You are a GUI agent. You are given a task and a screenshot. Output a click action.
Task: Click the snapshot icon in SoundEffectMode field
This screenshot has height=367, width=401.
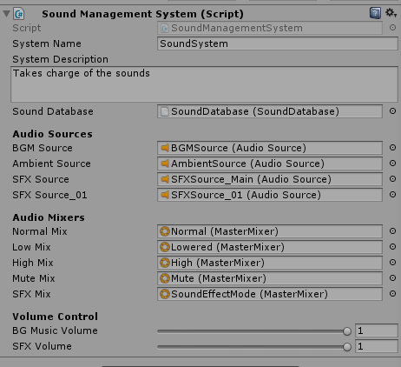(165, 294)
